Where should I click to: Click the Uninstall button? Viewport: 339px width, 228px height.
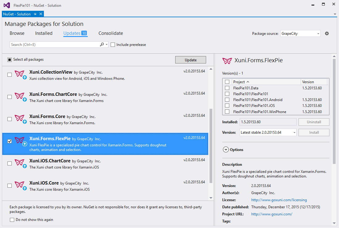click(314, 122)
